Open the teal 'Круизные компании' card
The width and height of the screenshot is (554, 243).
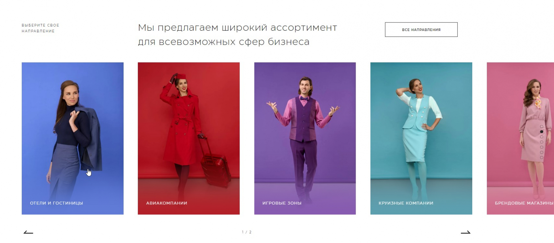[421, 138]
